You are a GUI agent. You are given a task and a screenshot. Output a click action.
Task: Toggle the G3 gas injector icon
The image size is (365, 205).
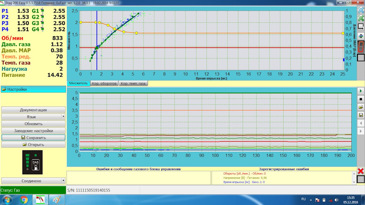(42, 23)
